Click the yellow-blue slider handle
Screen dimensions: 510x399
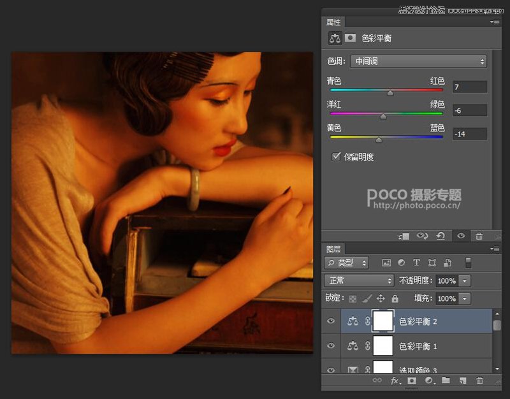pyautogui.click(x=379, y=140)
